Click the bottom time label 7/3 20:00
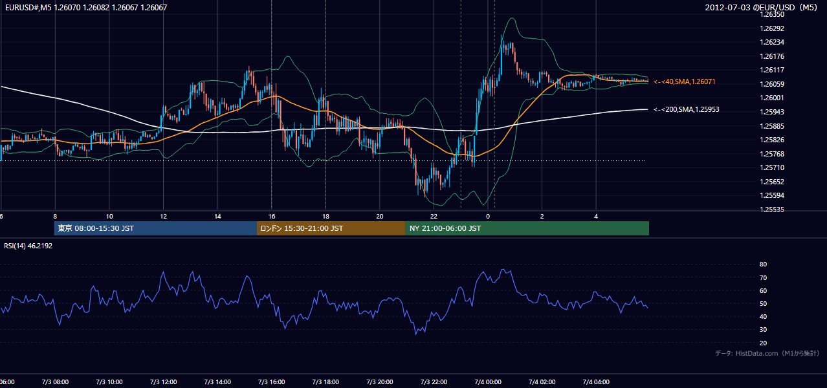The image size is (827, 388). click(380, 382)
